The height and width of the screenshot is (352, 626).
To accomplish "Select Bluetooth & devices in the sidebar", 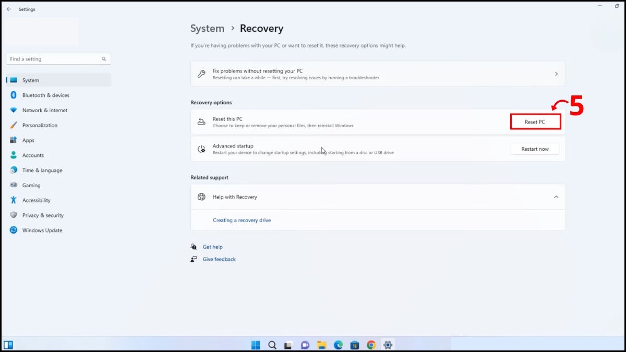I will click(44, 95).
